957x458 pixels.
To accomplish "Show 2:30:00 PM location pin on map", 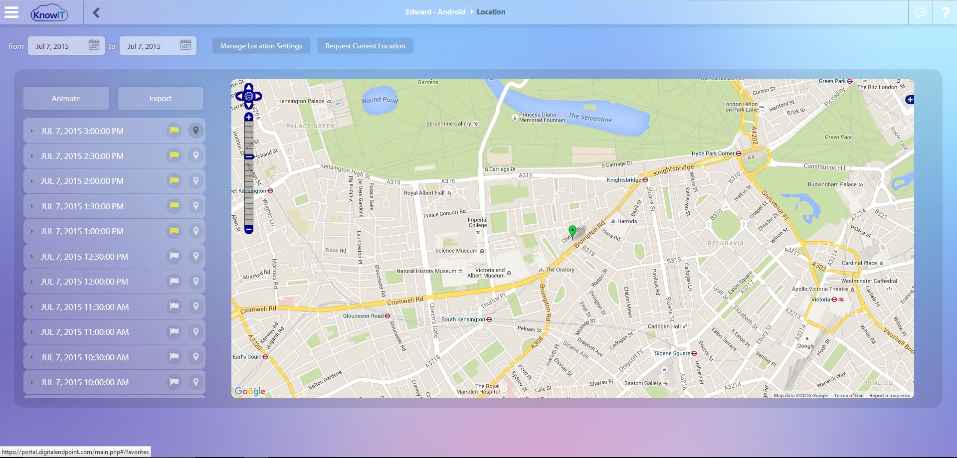I will click(x=196, y=155).
